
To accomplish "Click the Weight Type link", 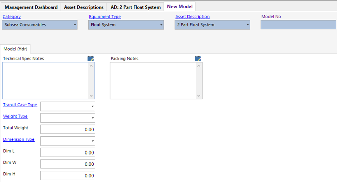I will [15, 116].
